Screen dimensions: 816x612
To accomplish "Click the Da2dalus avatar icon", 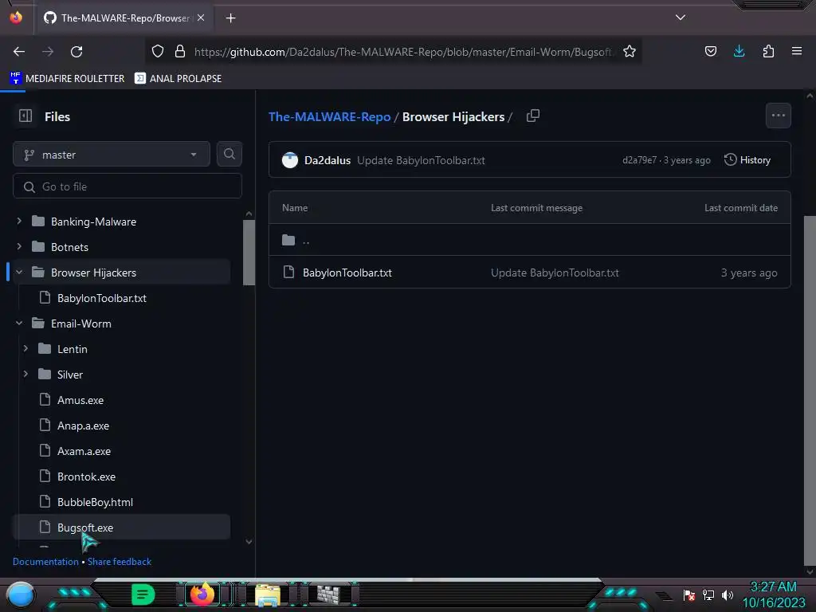I will click(x=290, y=160).
